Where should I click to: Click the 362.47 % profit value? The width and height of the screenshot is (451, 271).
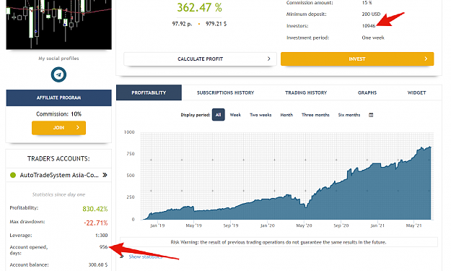coord(199,7)
